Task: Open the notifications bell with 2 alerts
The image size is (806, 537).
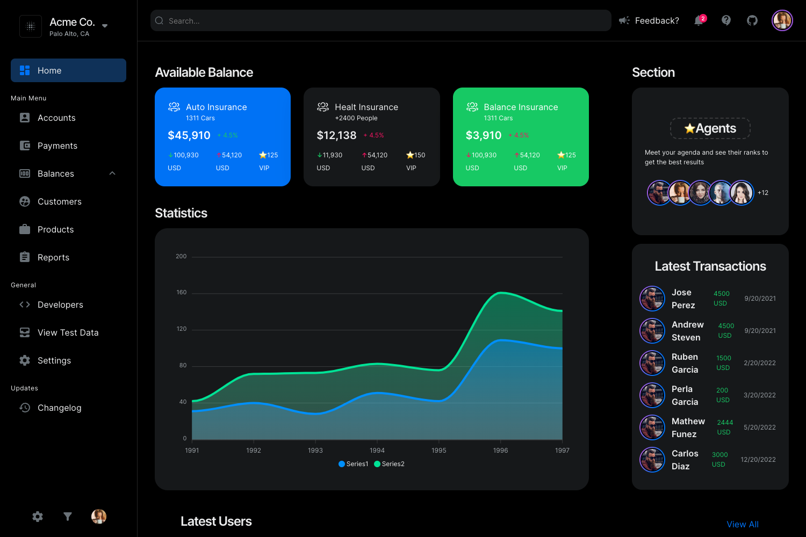Action: coord(699,20)
